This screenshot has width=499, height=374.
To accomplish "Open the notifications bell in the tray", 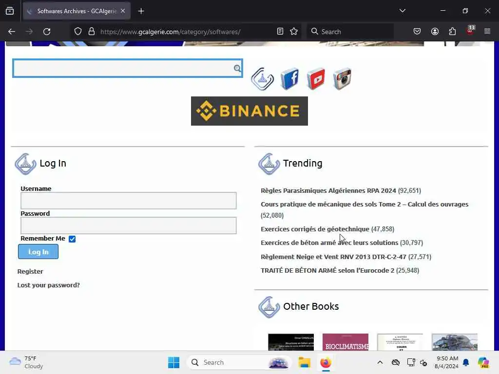I will (x=466, y=362).
